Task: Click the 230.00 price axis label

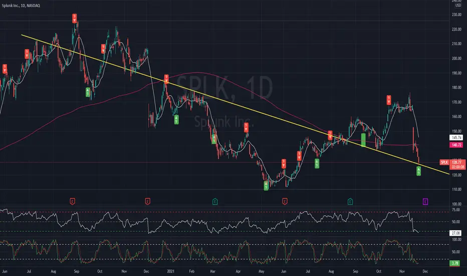Action: [456, 15]
